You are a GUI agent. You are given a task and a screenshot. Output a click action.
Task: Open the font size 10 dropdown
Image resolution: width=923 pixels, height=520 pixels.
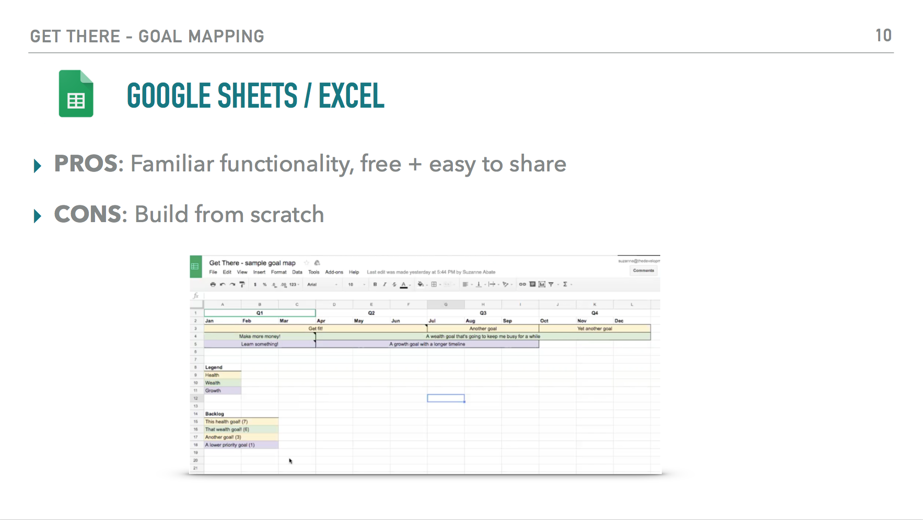(357, 285)
